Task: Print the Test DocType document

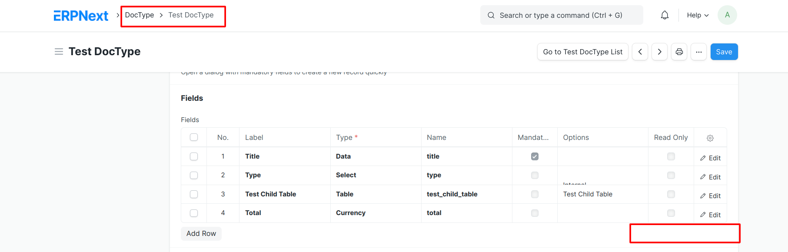Action: 679,52
